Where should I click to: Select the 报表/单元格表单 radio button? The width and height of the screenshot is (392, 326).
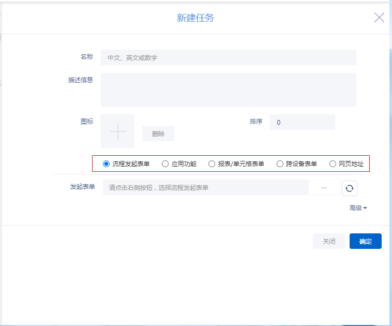tap(212, 164)
